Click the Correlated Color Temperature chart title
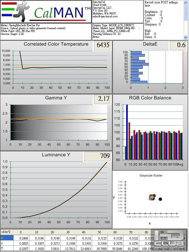Viewport: 189px width, 252px height. [x=56, y=44]
